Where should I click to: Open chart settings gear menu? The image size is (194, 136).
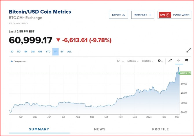coord(160,61)
